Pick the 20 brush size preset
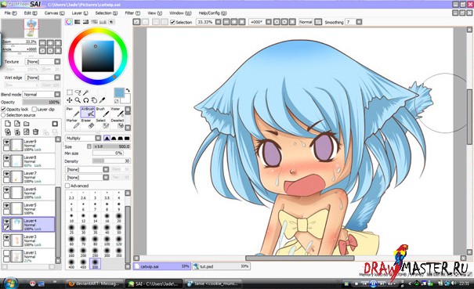Screen dimensions: 474x289 (x=119, y=218)
